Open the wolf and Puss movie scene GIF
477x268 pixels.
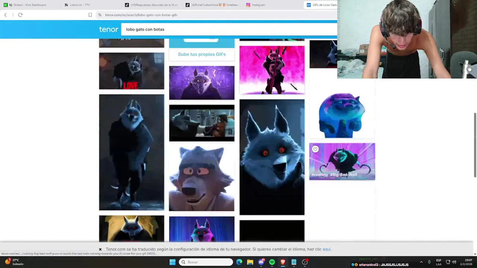202,123
